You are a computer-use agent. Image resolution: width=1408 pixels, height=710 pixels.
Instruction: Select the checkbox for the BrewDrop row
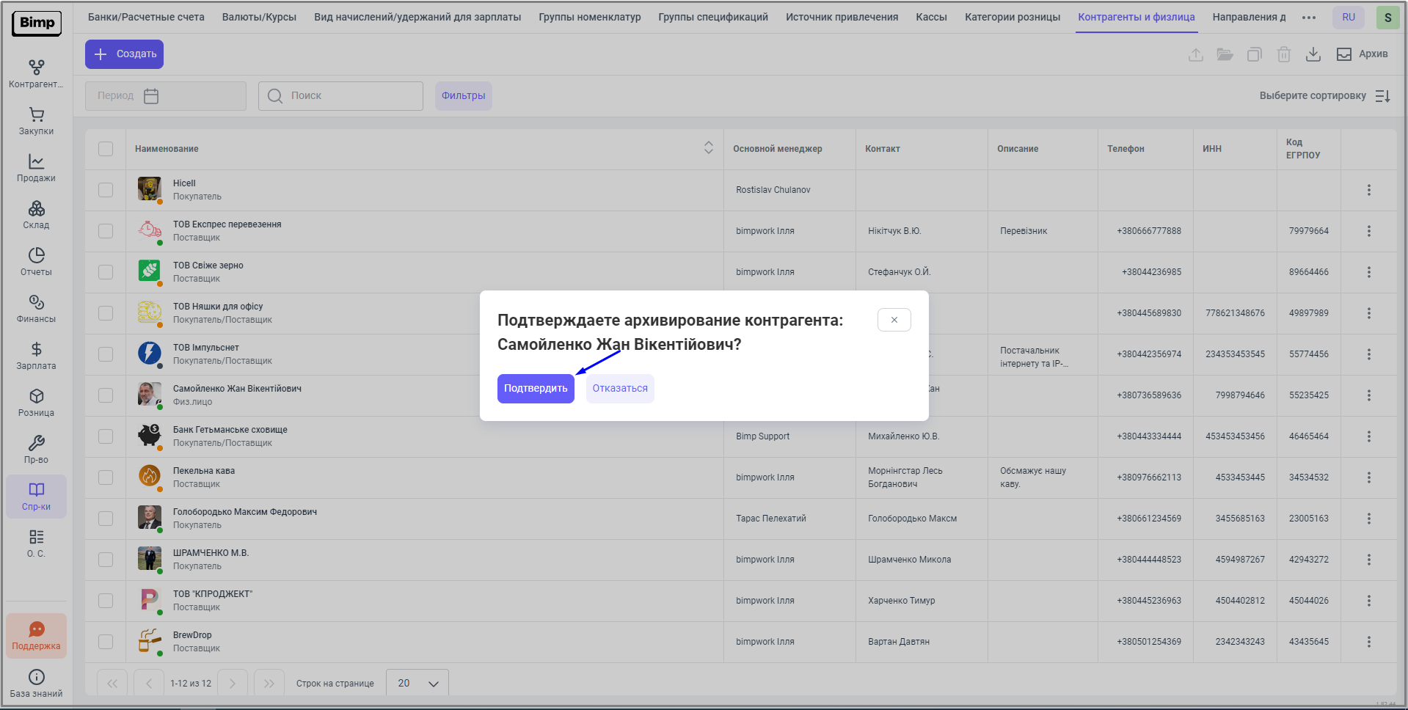[106, 642]
